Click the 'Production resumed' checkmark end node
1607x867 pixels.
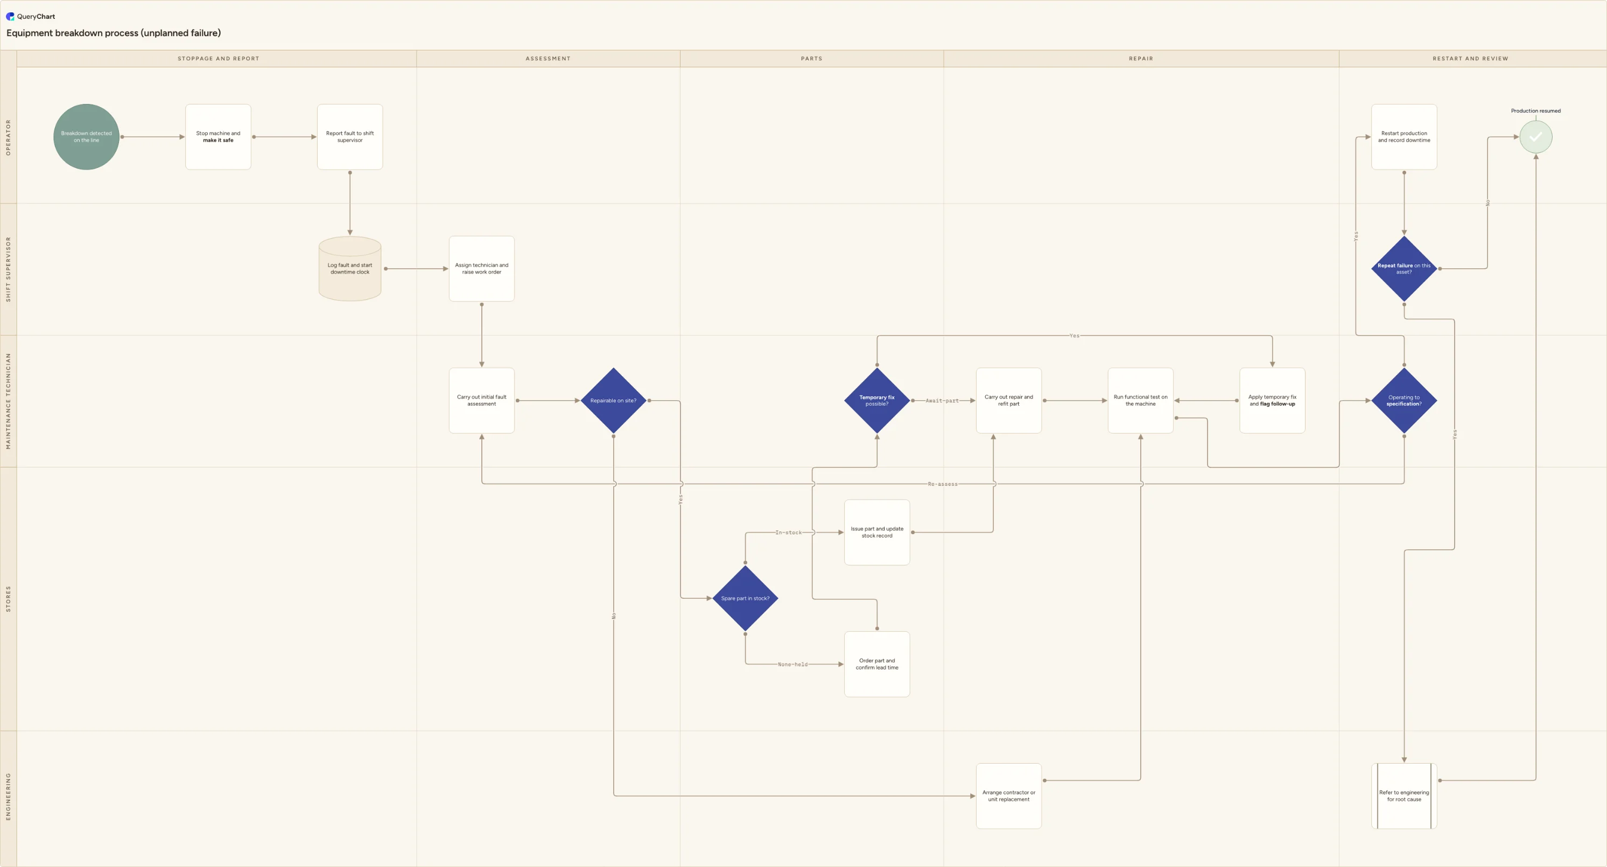coord(1536,137)
